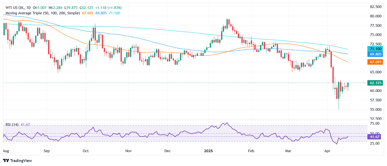The image size is (387, 166).
Task: Click the latest green candlestick near 62
Action: tap(348, 85)
